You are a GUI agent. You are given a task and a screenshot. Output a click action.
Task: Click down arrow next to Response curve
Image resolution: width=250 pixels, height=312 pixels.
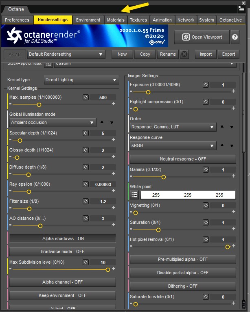232,146
